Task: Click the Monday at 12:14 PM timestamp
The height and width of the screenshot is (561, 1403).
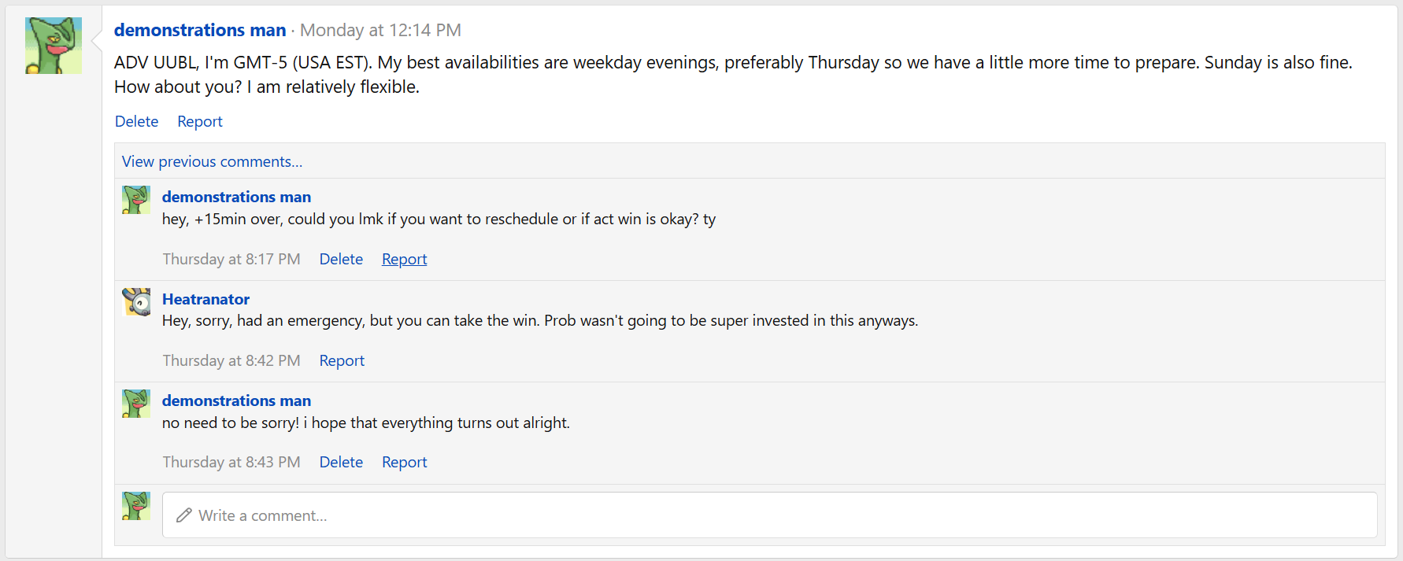Action: pos(380,30)
